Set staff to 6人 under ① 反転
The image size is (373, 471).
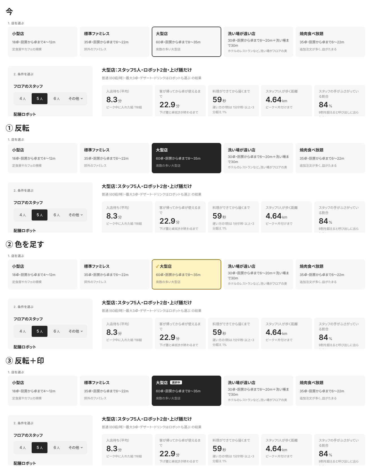57,215
